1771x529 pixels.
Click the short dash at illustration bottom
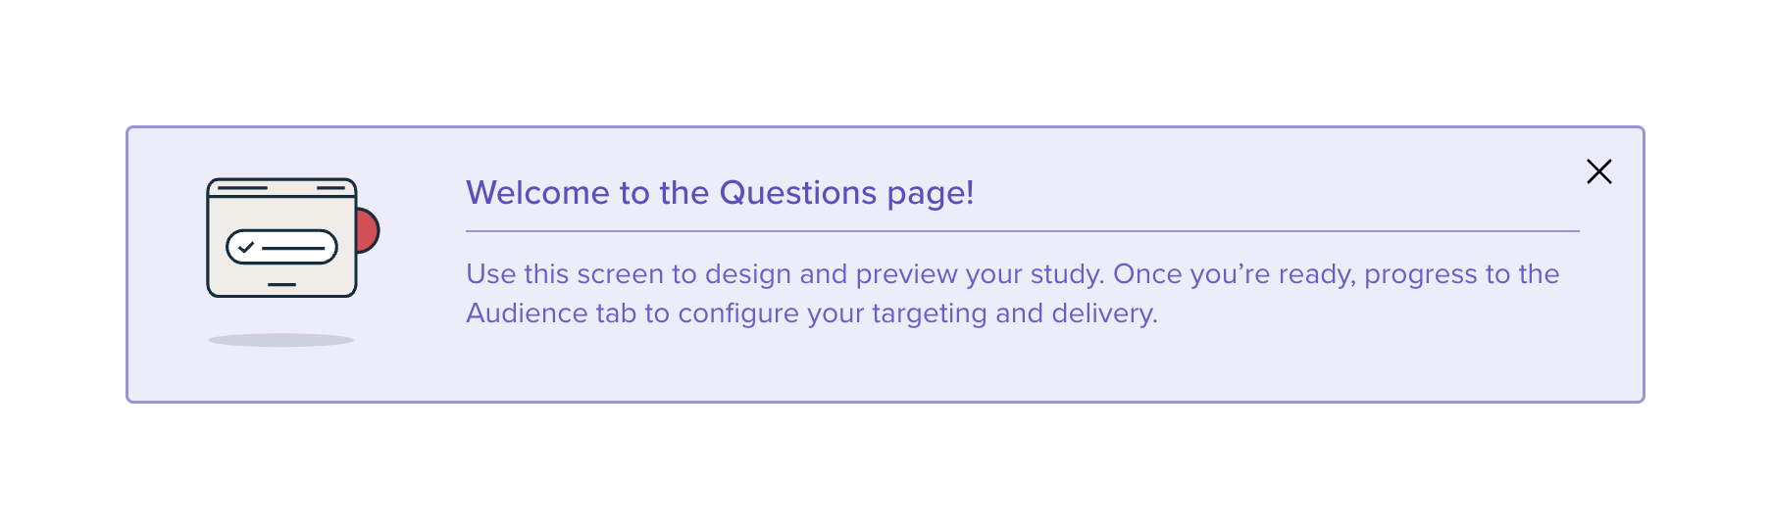[x=281, y=284]
